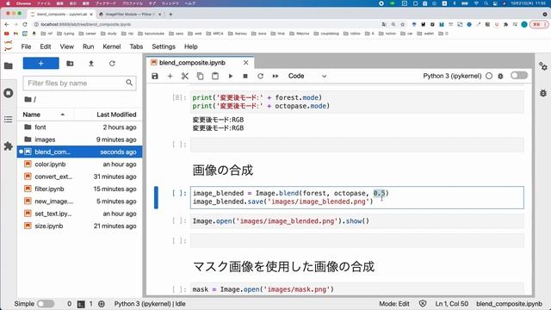
Task: Open the cell type Code dropdown
Action: click(x=307, y=76)
